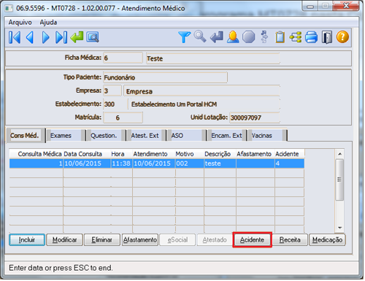Open the search screen zoom icon

(x=93, y=37)
